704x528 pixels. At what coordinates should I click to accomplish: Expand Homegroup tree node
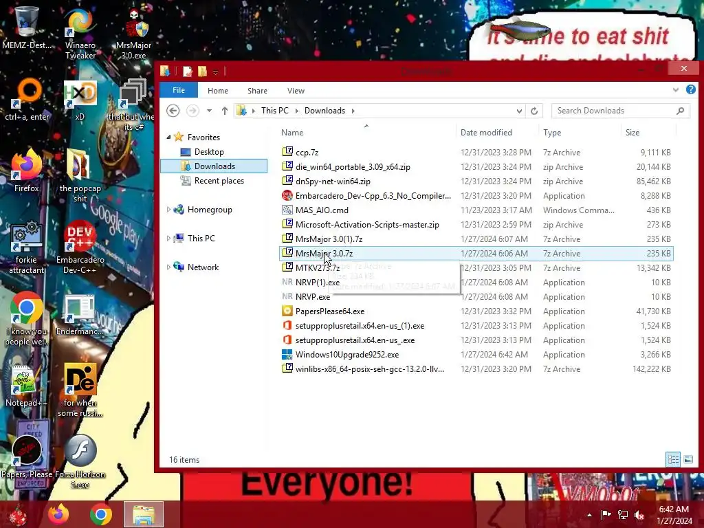point(168,209)
